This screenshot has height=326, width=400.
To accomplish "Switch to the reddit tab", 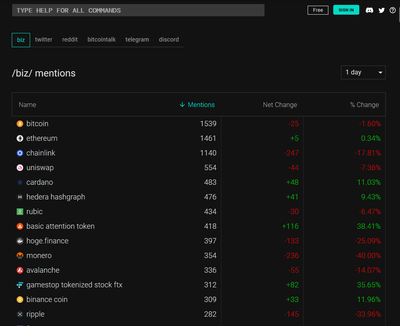I will (x=70, y=39).
